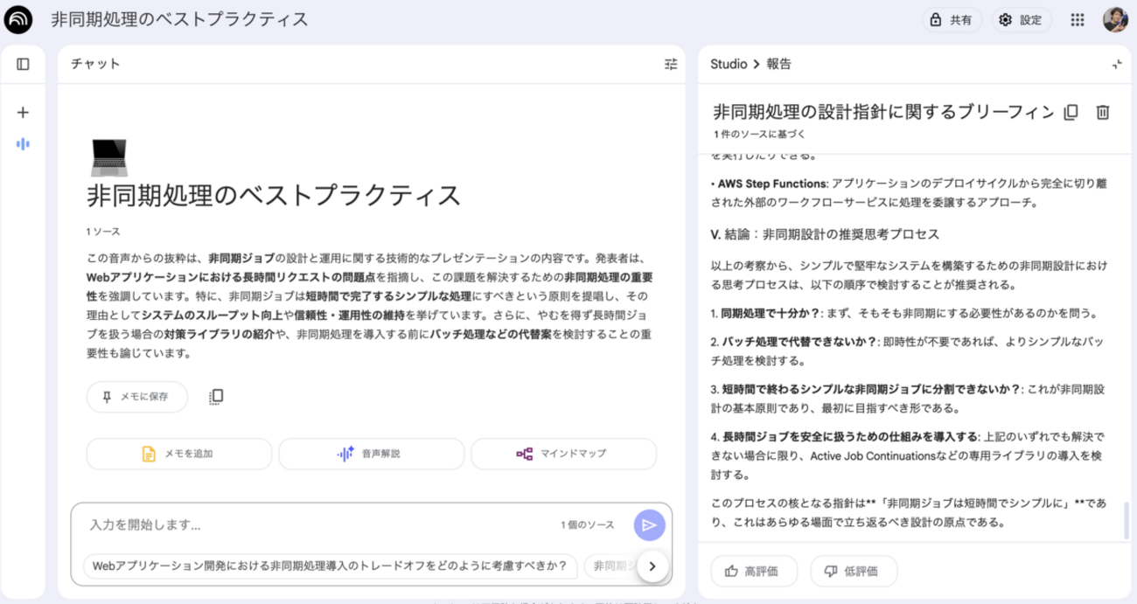Copy the report with copy icon
The width and height of the screenshot is (1137, 604).
tap(1071, 112)
